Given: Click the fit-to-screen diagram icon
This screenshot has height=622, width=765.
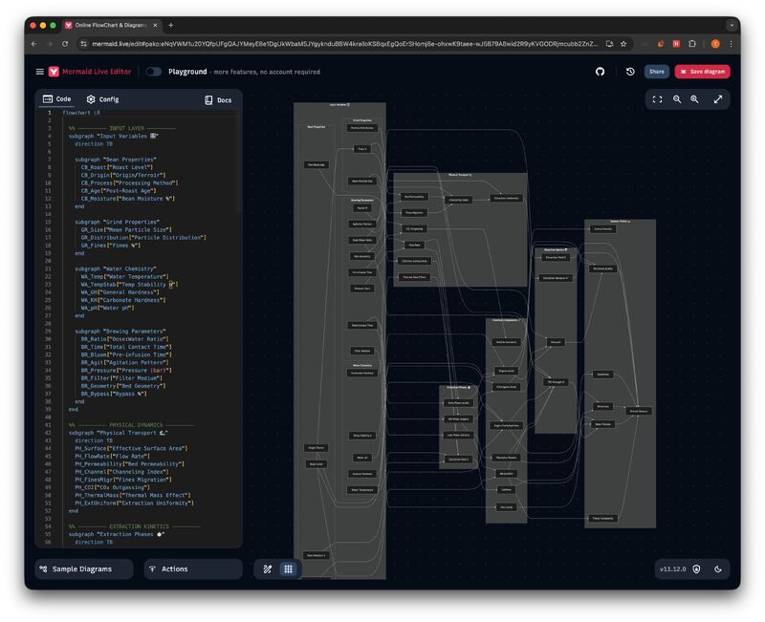Looking at the screenshot, I should 657,99.
